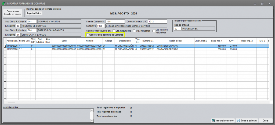Click the F/Efectivo field F055
The height and width of the screenshot is (125, 275).
(x=101, y=26)
